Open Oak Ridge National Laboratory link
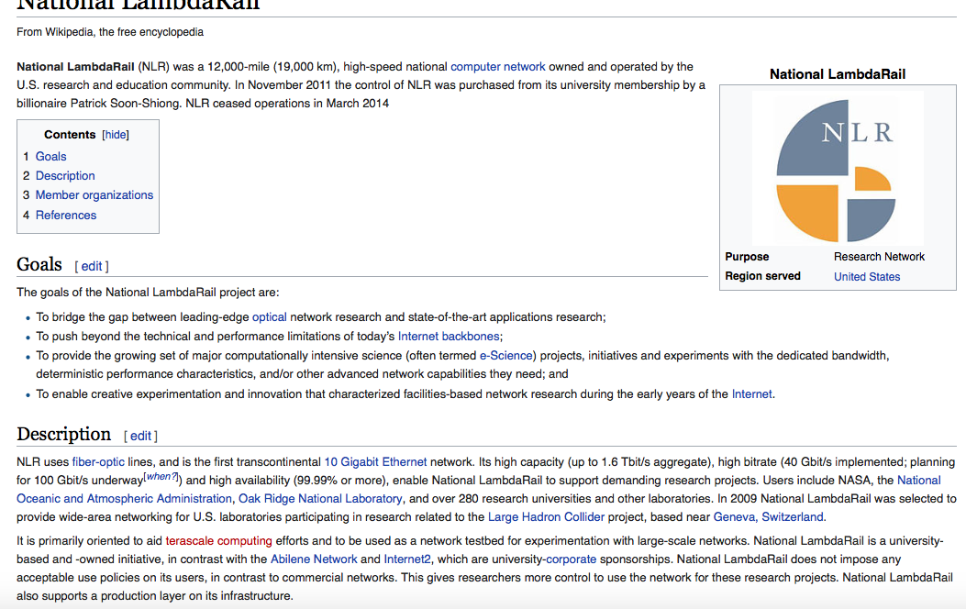Screen dimensions: 966x609 tap(320, 499)
